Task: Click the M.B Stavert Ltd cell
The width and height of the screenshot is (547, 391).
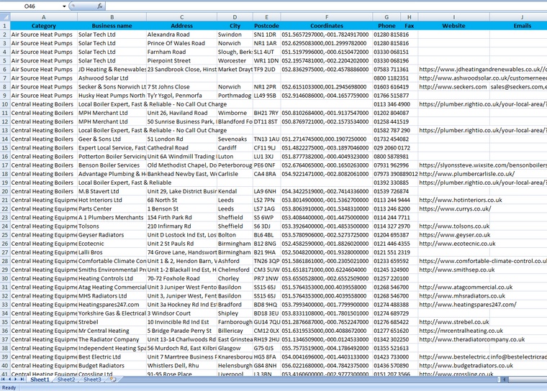Action: (x=112, y=191)
